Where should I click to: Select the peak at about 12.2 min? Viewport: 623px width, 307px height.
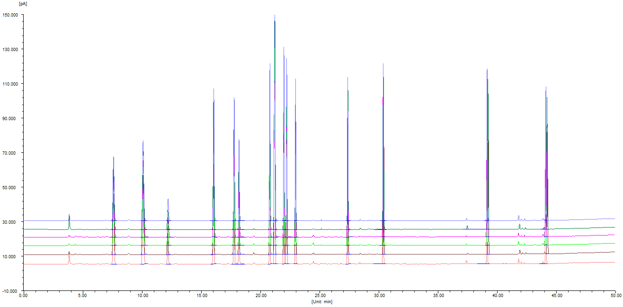(168, 200)
